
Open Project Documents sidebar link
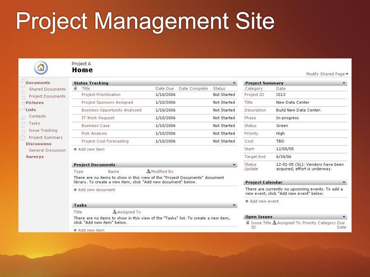pyautogui.click(x=47, y=96)
